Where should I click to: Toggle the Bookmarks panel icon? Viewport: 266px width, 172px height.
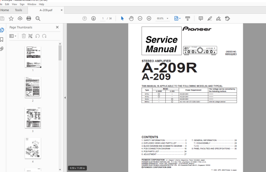(x=2, y=40)
